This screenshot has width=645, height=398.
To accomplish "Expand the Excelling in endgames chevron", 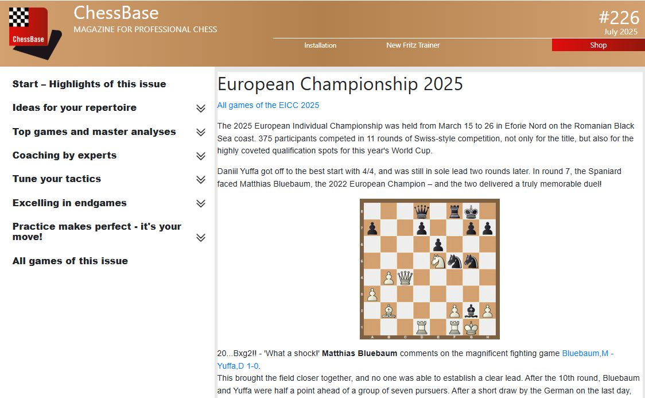I will click(x=200, y=203).
